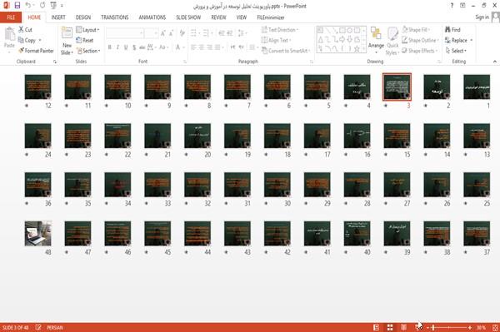Click the Align Text button

coord(277,40)
